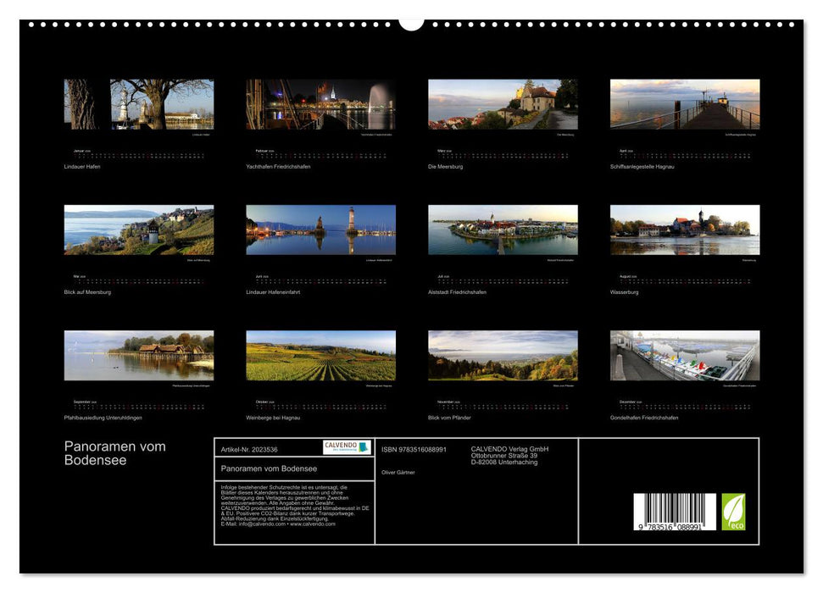
Task: Click the Lindauer Hafen lighthouse thumbnail
Action: [x=137, y=103]
